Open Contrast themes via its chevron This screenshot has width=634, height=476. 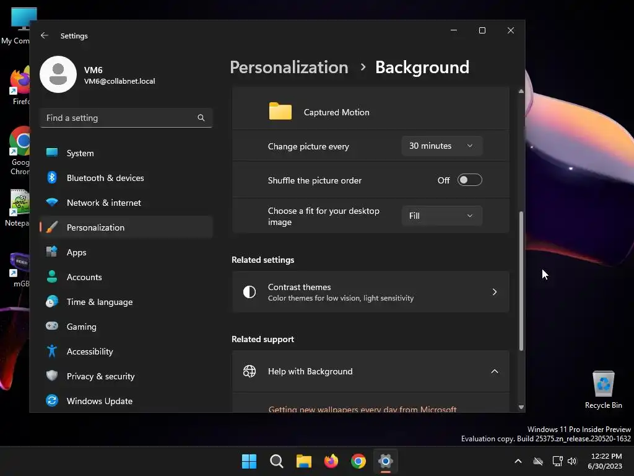[x=495, y=292]
